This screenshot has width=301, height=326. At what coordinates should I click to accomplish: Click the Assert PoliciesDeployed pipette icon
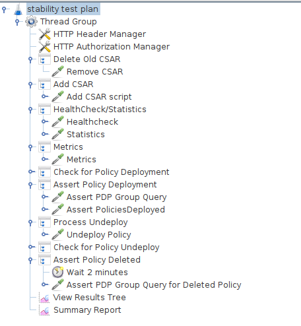pos(57,210)
